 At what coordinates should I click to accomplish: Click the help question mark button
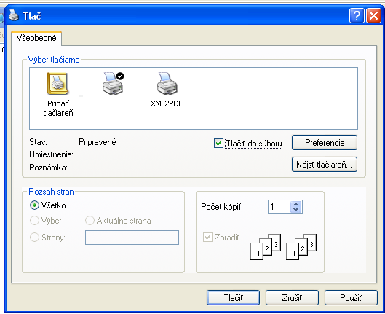click(x=357, y=16)
